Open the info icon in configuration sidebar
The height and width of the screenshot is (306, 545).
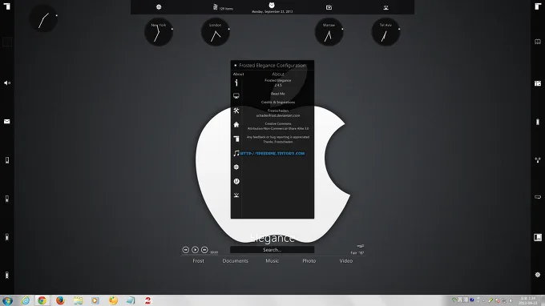click(236, 83)
